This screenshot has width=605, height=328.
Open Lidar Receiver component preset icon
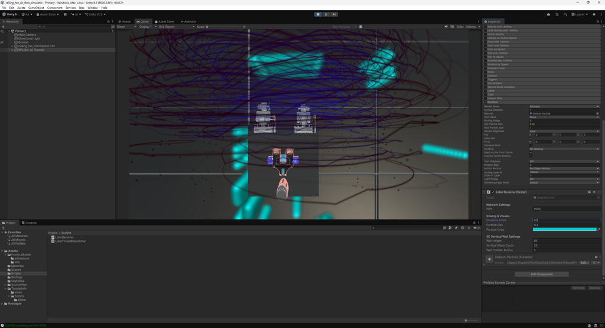(594, 192)
